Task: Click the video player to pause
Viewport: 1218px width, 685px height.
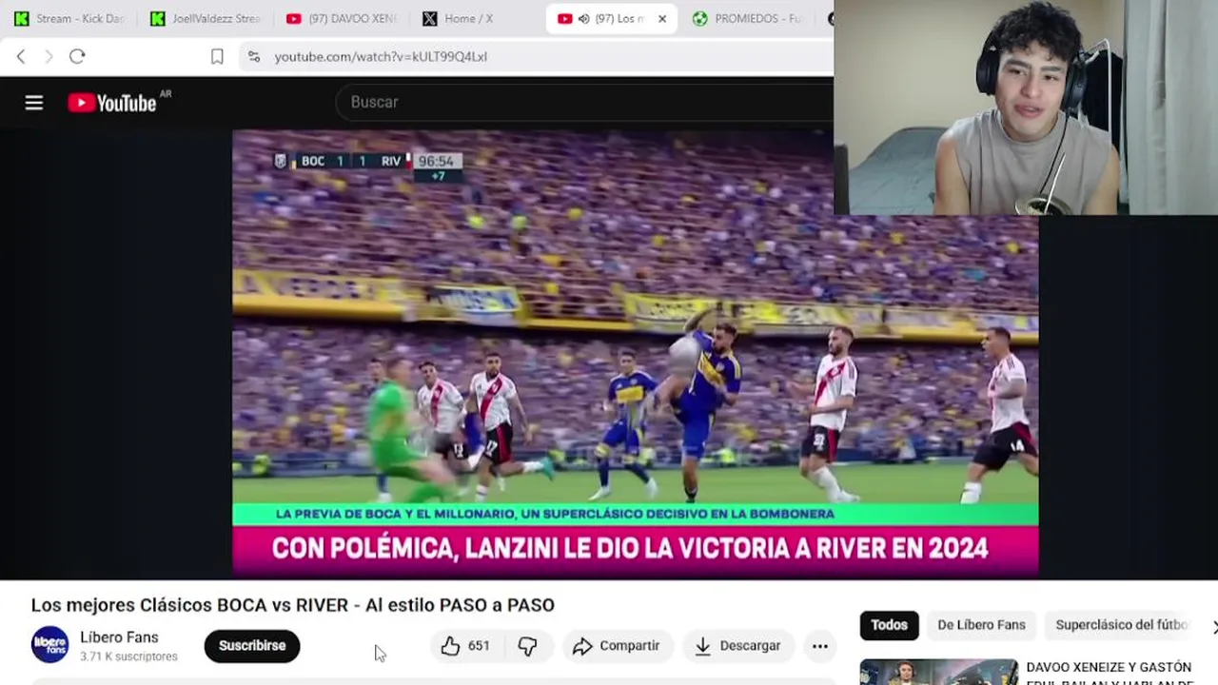Action: point(635,354)
